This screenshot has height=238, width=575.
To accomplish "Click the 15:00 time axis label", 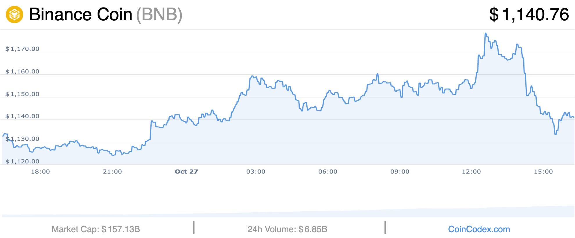I will coord(543,172).
